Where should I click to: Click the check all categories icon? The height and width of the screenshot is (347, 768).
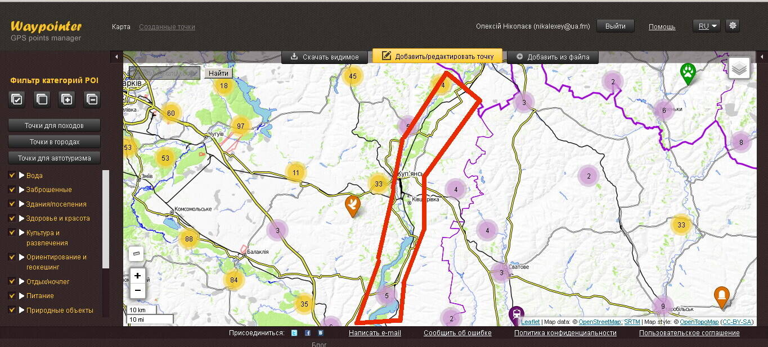click(x=17, y=99)
